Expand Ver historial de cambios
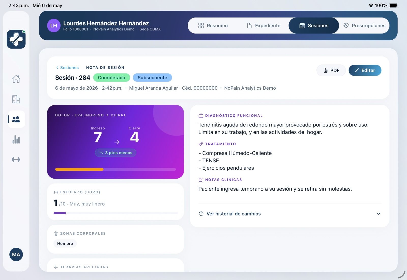407x280 pixels. (x=290, y=214)
